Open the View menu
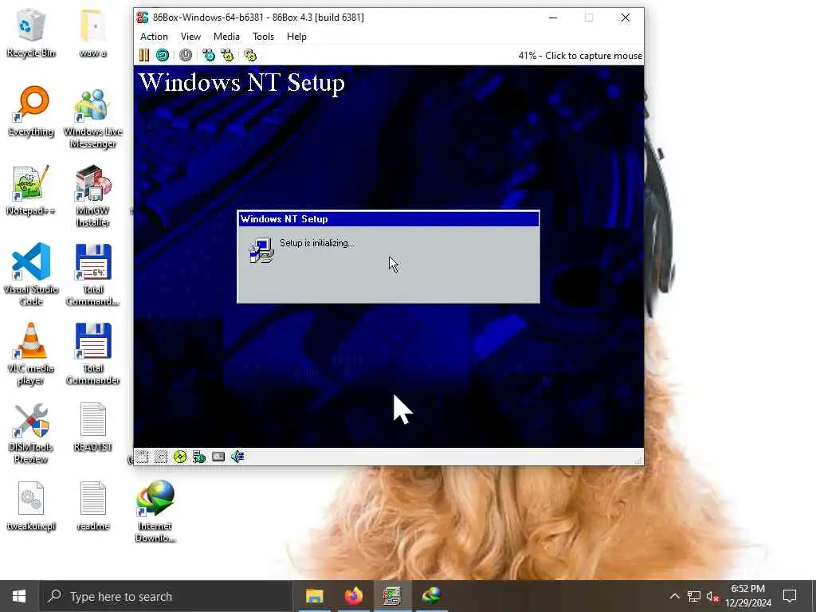The width and height of the screenshot is (816, 612). (190, 37)
